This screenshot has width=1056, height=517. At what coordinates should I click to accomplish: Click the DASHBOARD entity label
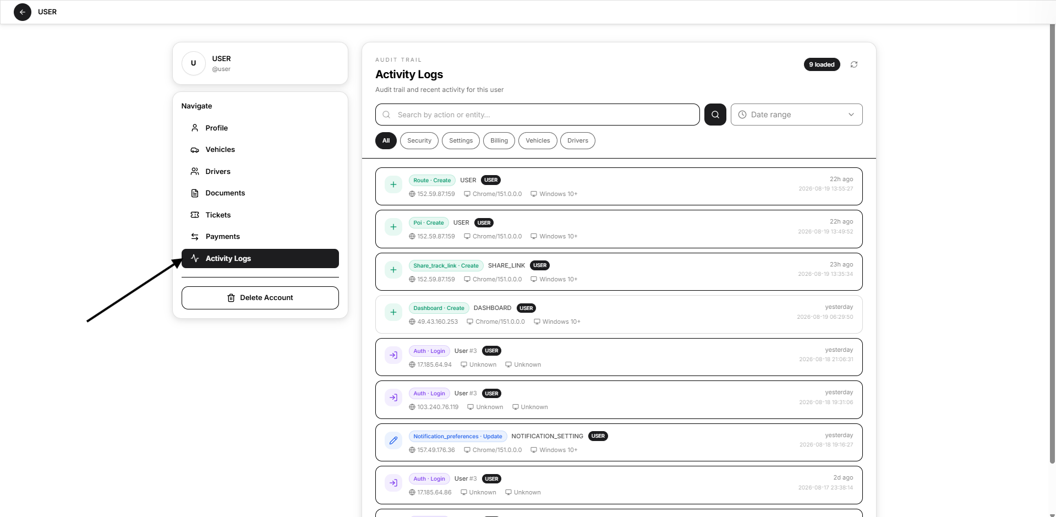pos(493,308)
